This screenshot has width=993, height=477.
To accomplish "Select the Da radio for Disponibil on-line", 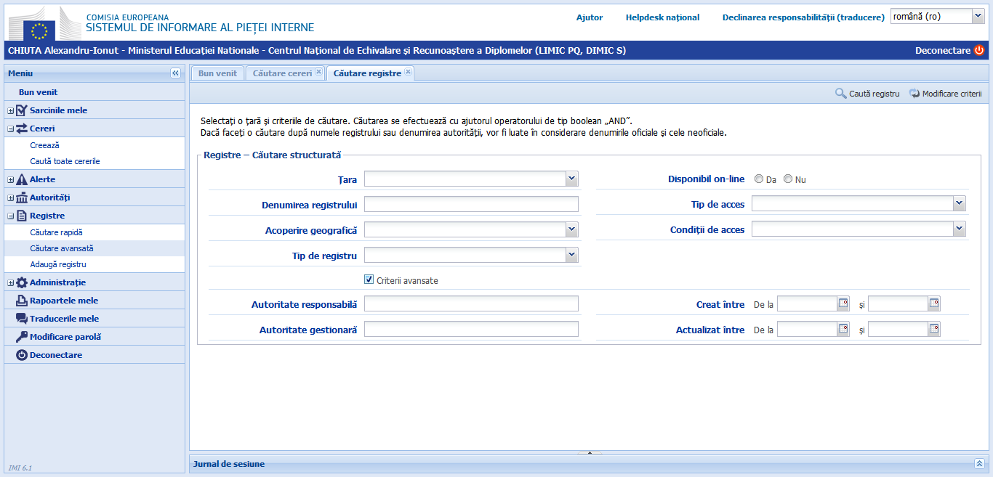I will coord(759,179).
